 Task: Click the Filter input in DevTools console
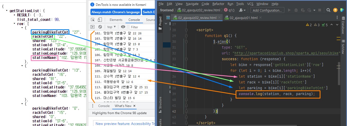[x=142, y=27]
